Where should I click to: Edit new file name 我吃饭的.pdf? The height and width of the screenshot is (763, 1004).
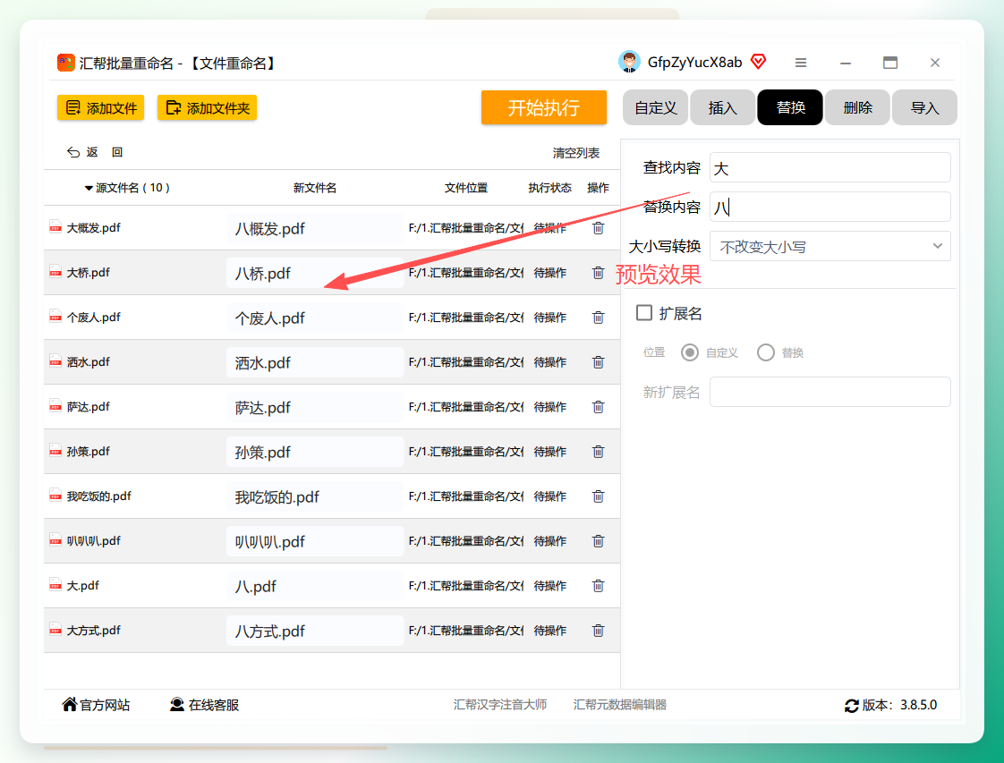pos(314,496)
